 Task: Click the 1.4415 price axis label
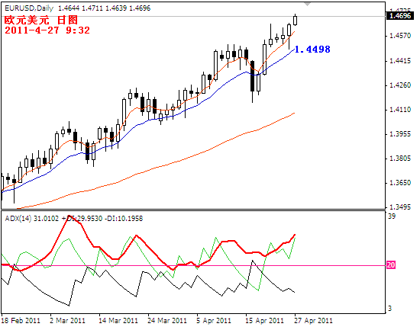click(400, 61)
